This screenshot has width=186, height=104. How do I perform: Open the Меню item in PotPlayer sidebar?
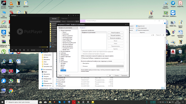tap(64, 22)
